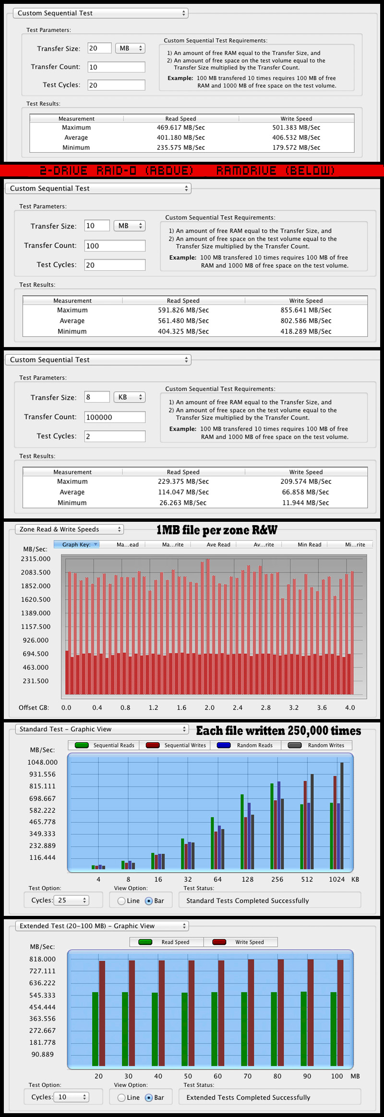The height and width of the screenshot is (1117, 384).
Task: Click the green Read Speed legend swatch
Action: 145,942
